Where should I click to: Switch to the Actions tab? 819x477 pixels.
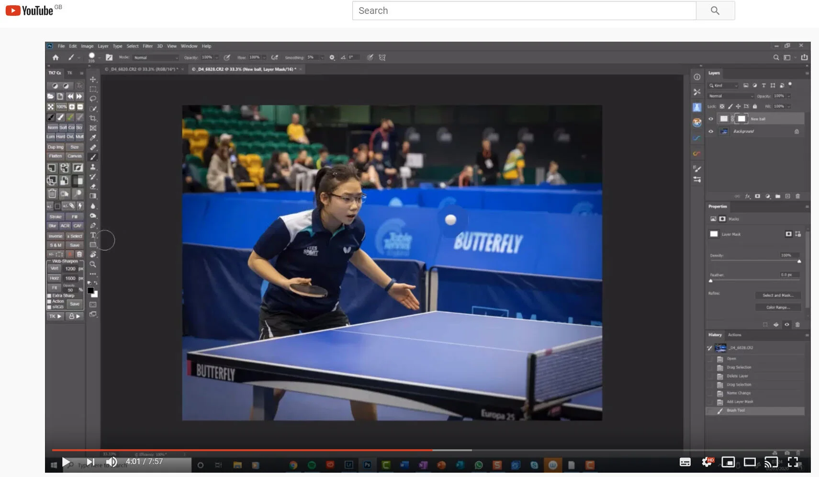(735, 335)
